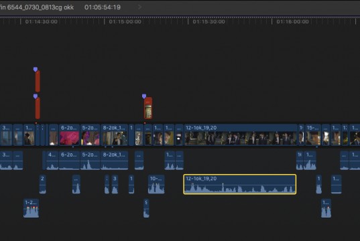
Task: Click the 12-1ok_19,20 video clip
Action: (x=241, y=135)
